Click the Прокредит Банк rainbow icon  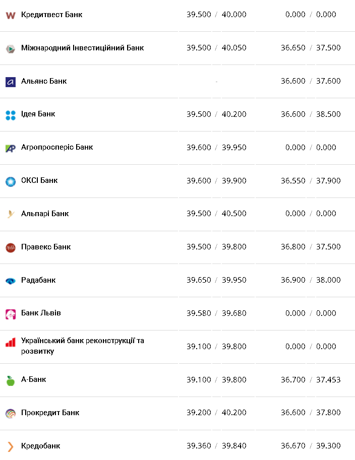click(x=11, y=414)
